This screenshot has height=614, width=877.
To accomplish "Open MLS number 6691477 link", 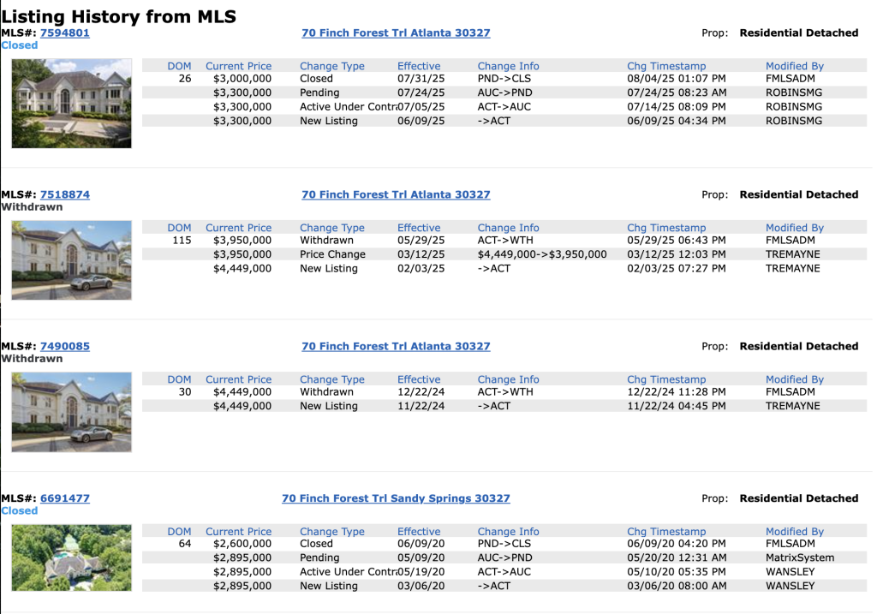I will pos(65,498).
